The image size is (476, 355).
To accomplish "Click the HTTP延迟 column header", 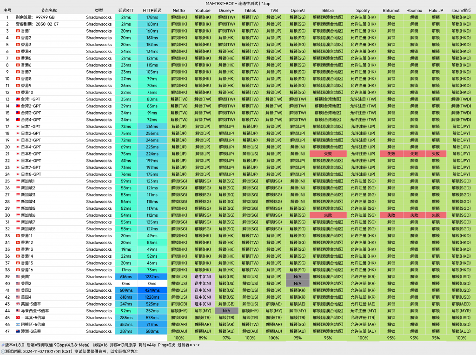I will tap(152, 10).
